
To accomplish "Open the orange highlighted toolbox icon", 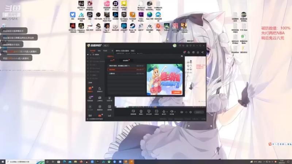I will [90, 89].
